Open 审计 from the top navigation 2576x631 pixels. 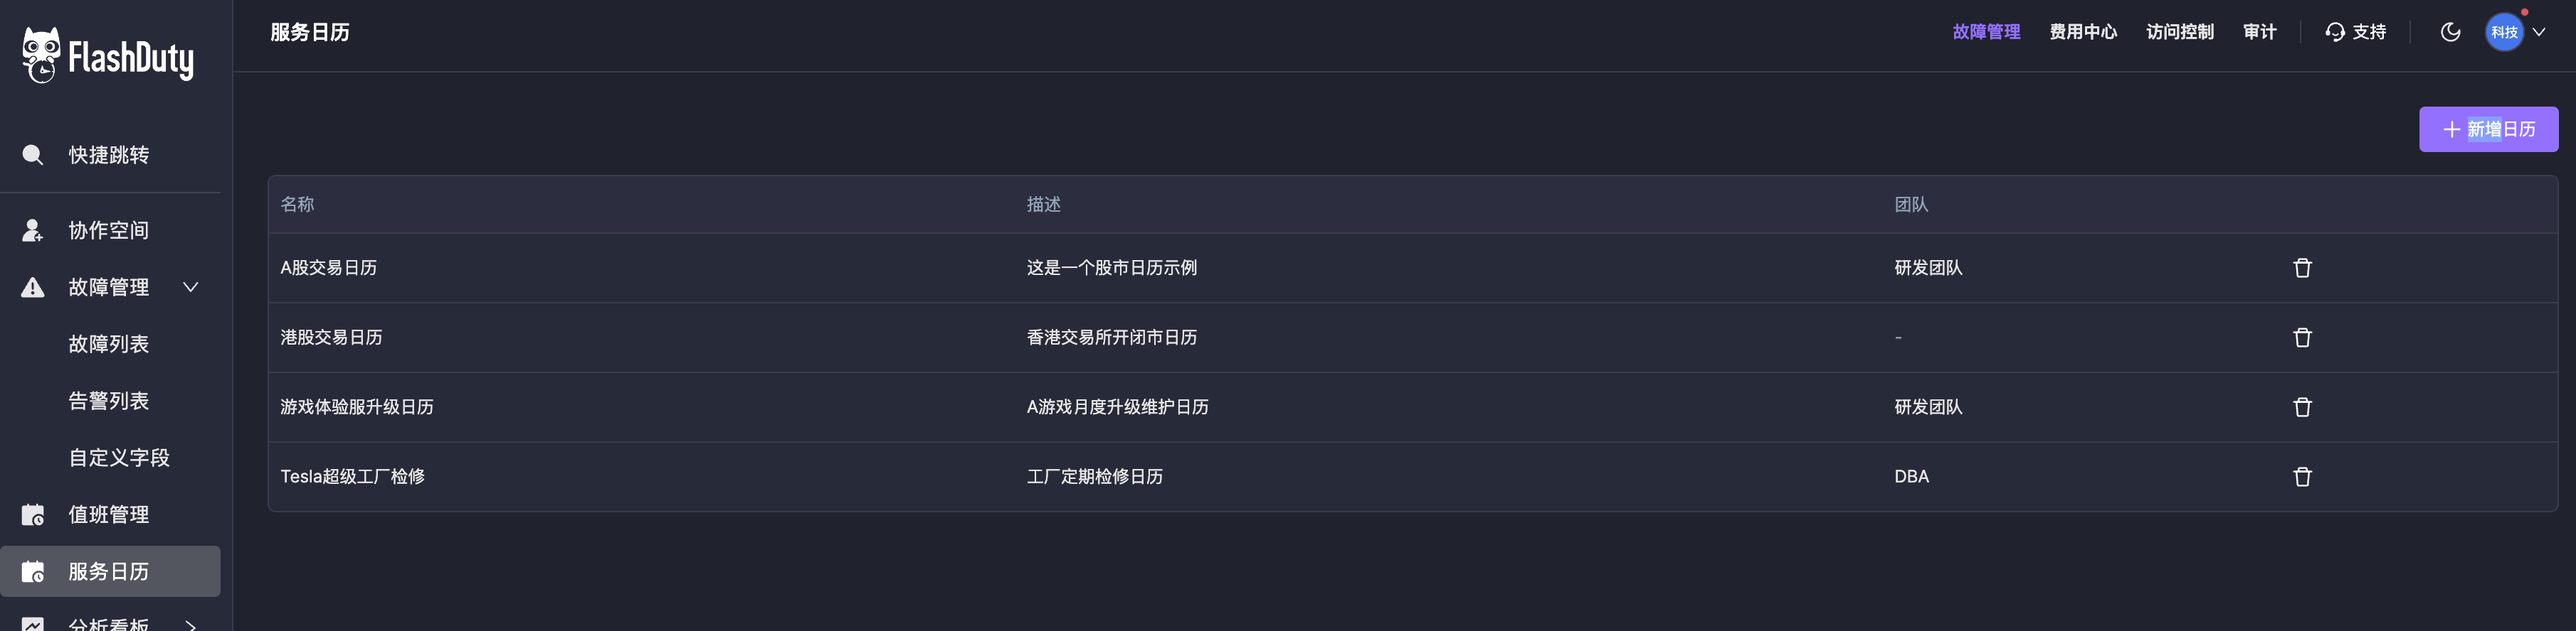pyautogui.click(x=2260, y=31)
